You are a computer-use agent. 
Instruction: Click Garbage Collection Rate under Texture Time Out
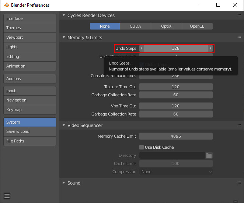point(176,95)
